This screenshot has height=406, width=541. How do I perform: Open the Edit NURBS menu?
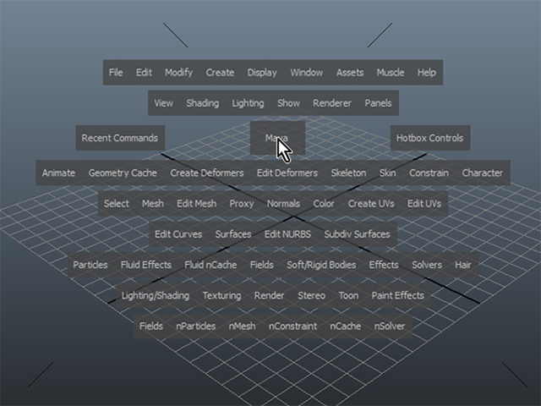tap(287, 234)
